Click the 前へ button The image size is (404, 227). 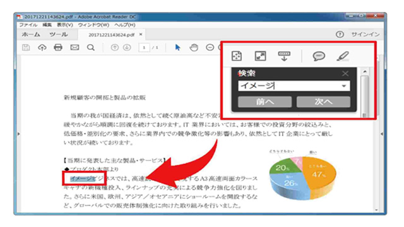(x=265, y=102)
